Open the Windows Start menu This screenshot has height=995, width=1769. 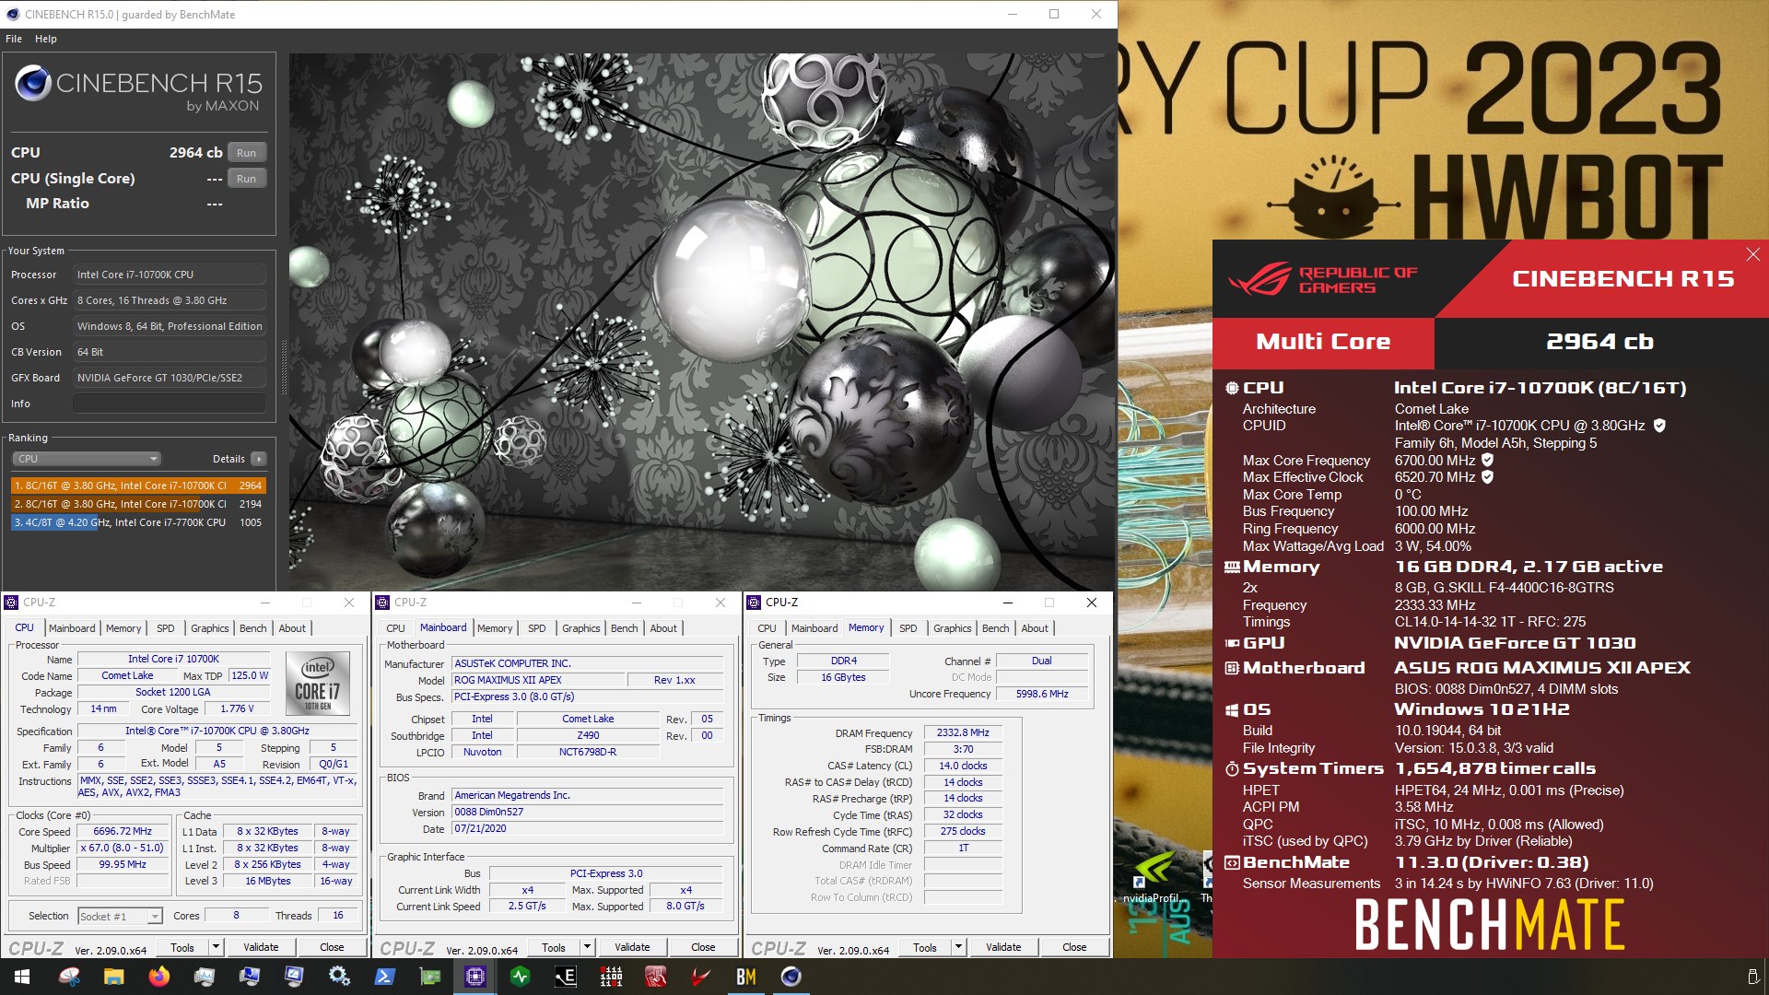[x=22, y=977]
